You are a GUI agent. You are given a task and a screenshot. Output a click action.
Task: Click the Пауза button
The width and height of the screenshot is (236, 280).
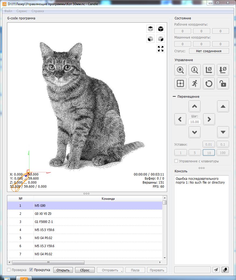point(135,270)
